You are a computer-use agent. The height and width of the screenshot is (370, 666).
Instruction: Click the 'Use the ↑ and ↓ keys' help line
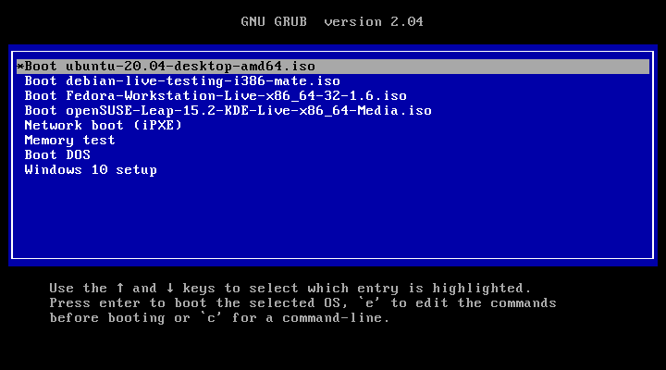point(290,288)
